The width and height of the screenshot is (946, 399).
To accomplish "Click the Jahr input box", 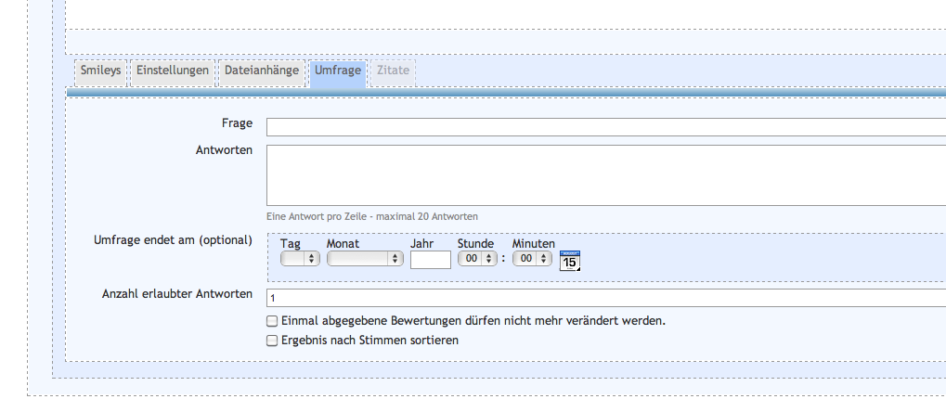I will (x=430, y=260).
